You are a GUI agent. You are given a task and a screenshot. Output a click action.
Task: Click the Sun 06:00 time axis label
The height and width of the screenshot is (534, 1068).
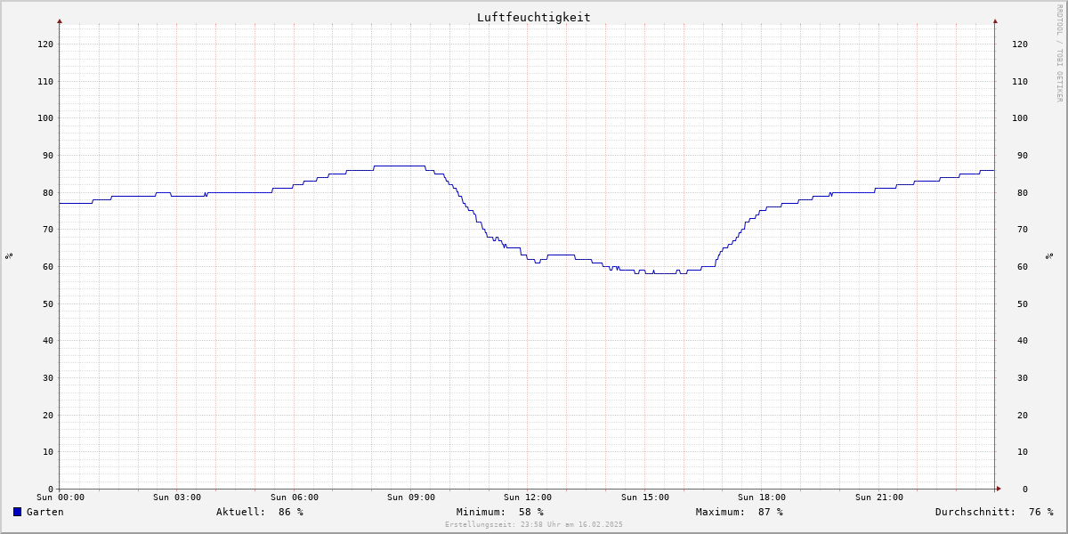pyautogui.click(x=295, y=498)
